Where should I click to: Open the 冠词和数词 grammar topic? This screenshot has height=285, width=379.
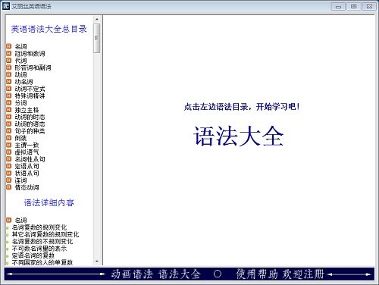[x=30, y=54]
